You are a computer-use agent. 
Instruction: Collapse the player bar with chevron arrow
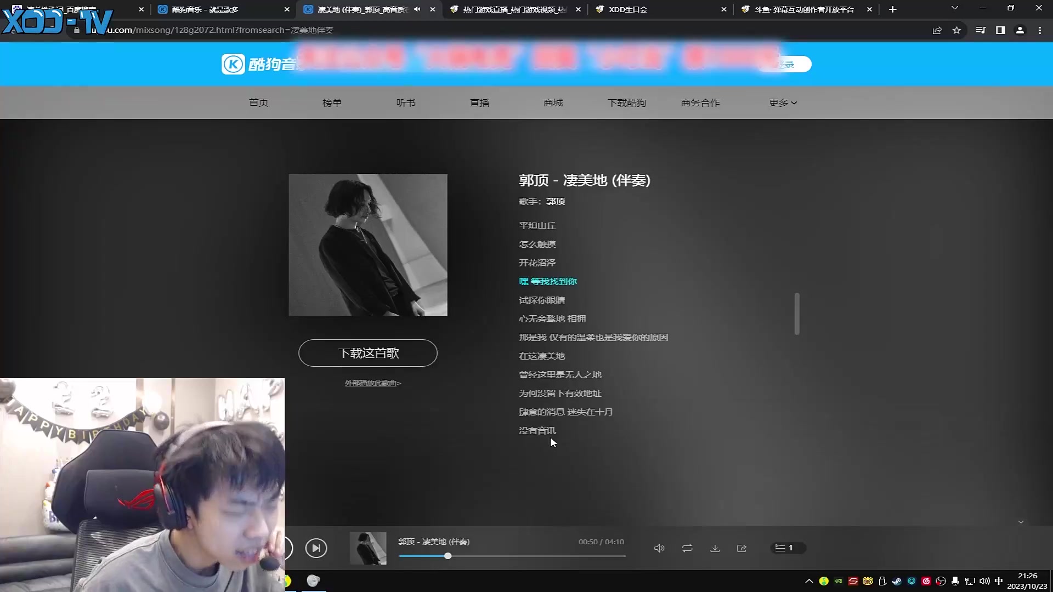1021,522
